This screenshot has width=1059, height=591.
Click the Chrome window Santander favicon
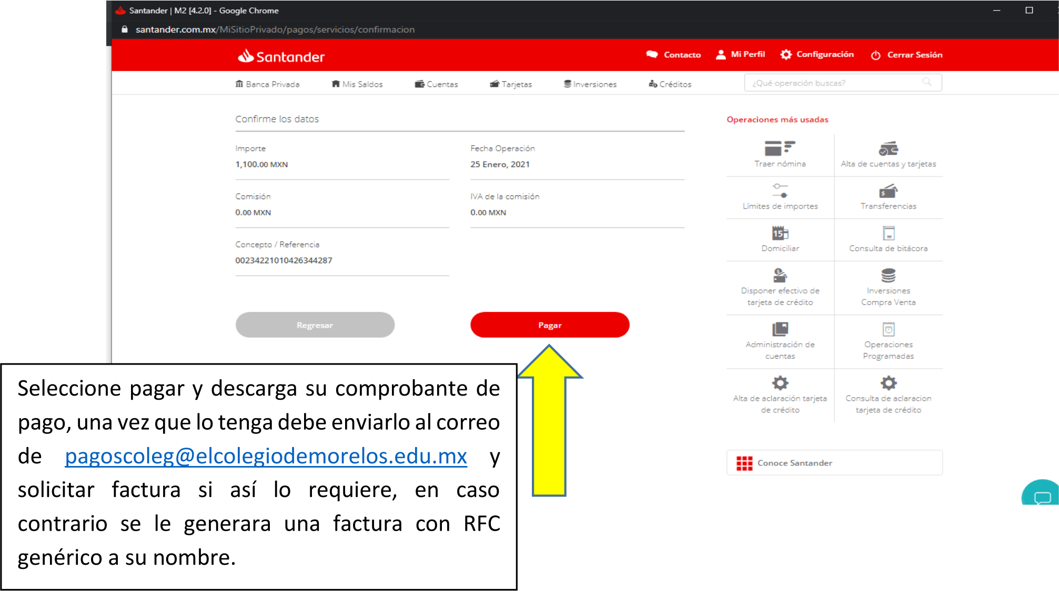[120, 11]
